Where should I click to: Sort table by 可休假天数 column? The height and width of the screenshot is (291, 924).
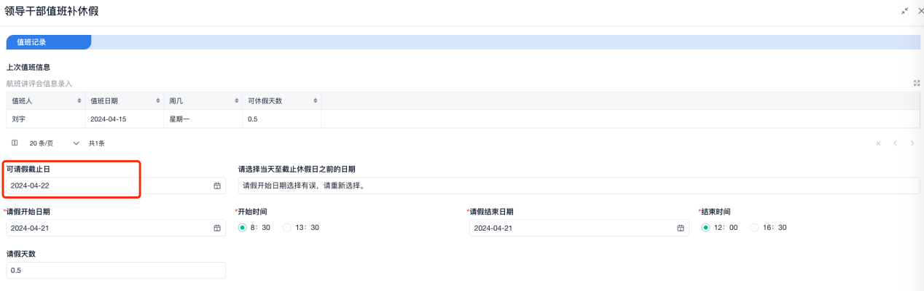click(315, 101)
